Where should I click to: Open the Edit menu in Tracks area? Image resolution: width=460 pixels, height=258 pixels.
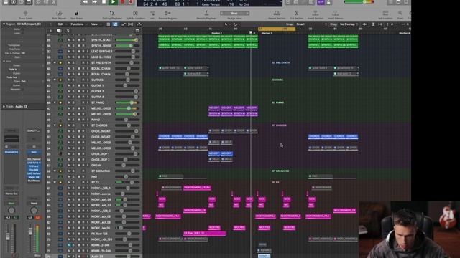click(60, 24)
